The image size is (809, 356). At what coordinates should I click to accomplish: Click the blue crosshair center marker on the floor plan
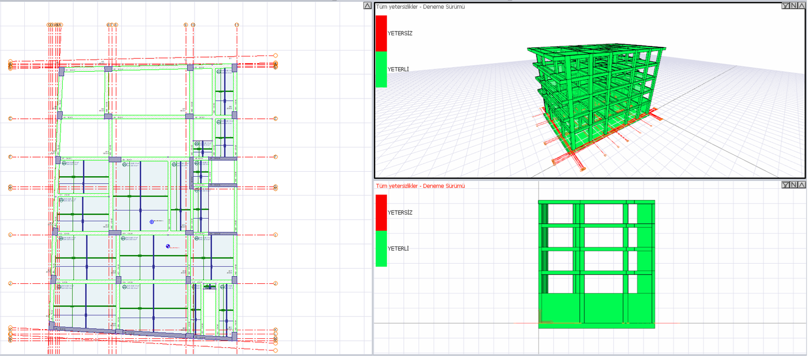[x=152, y=222]
